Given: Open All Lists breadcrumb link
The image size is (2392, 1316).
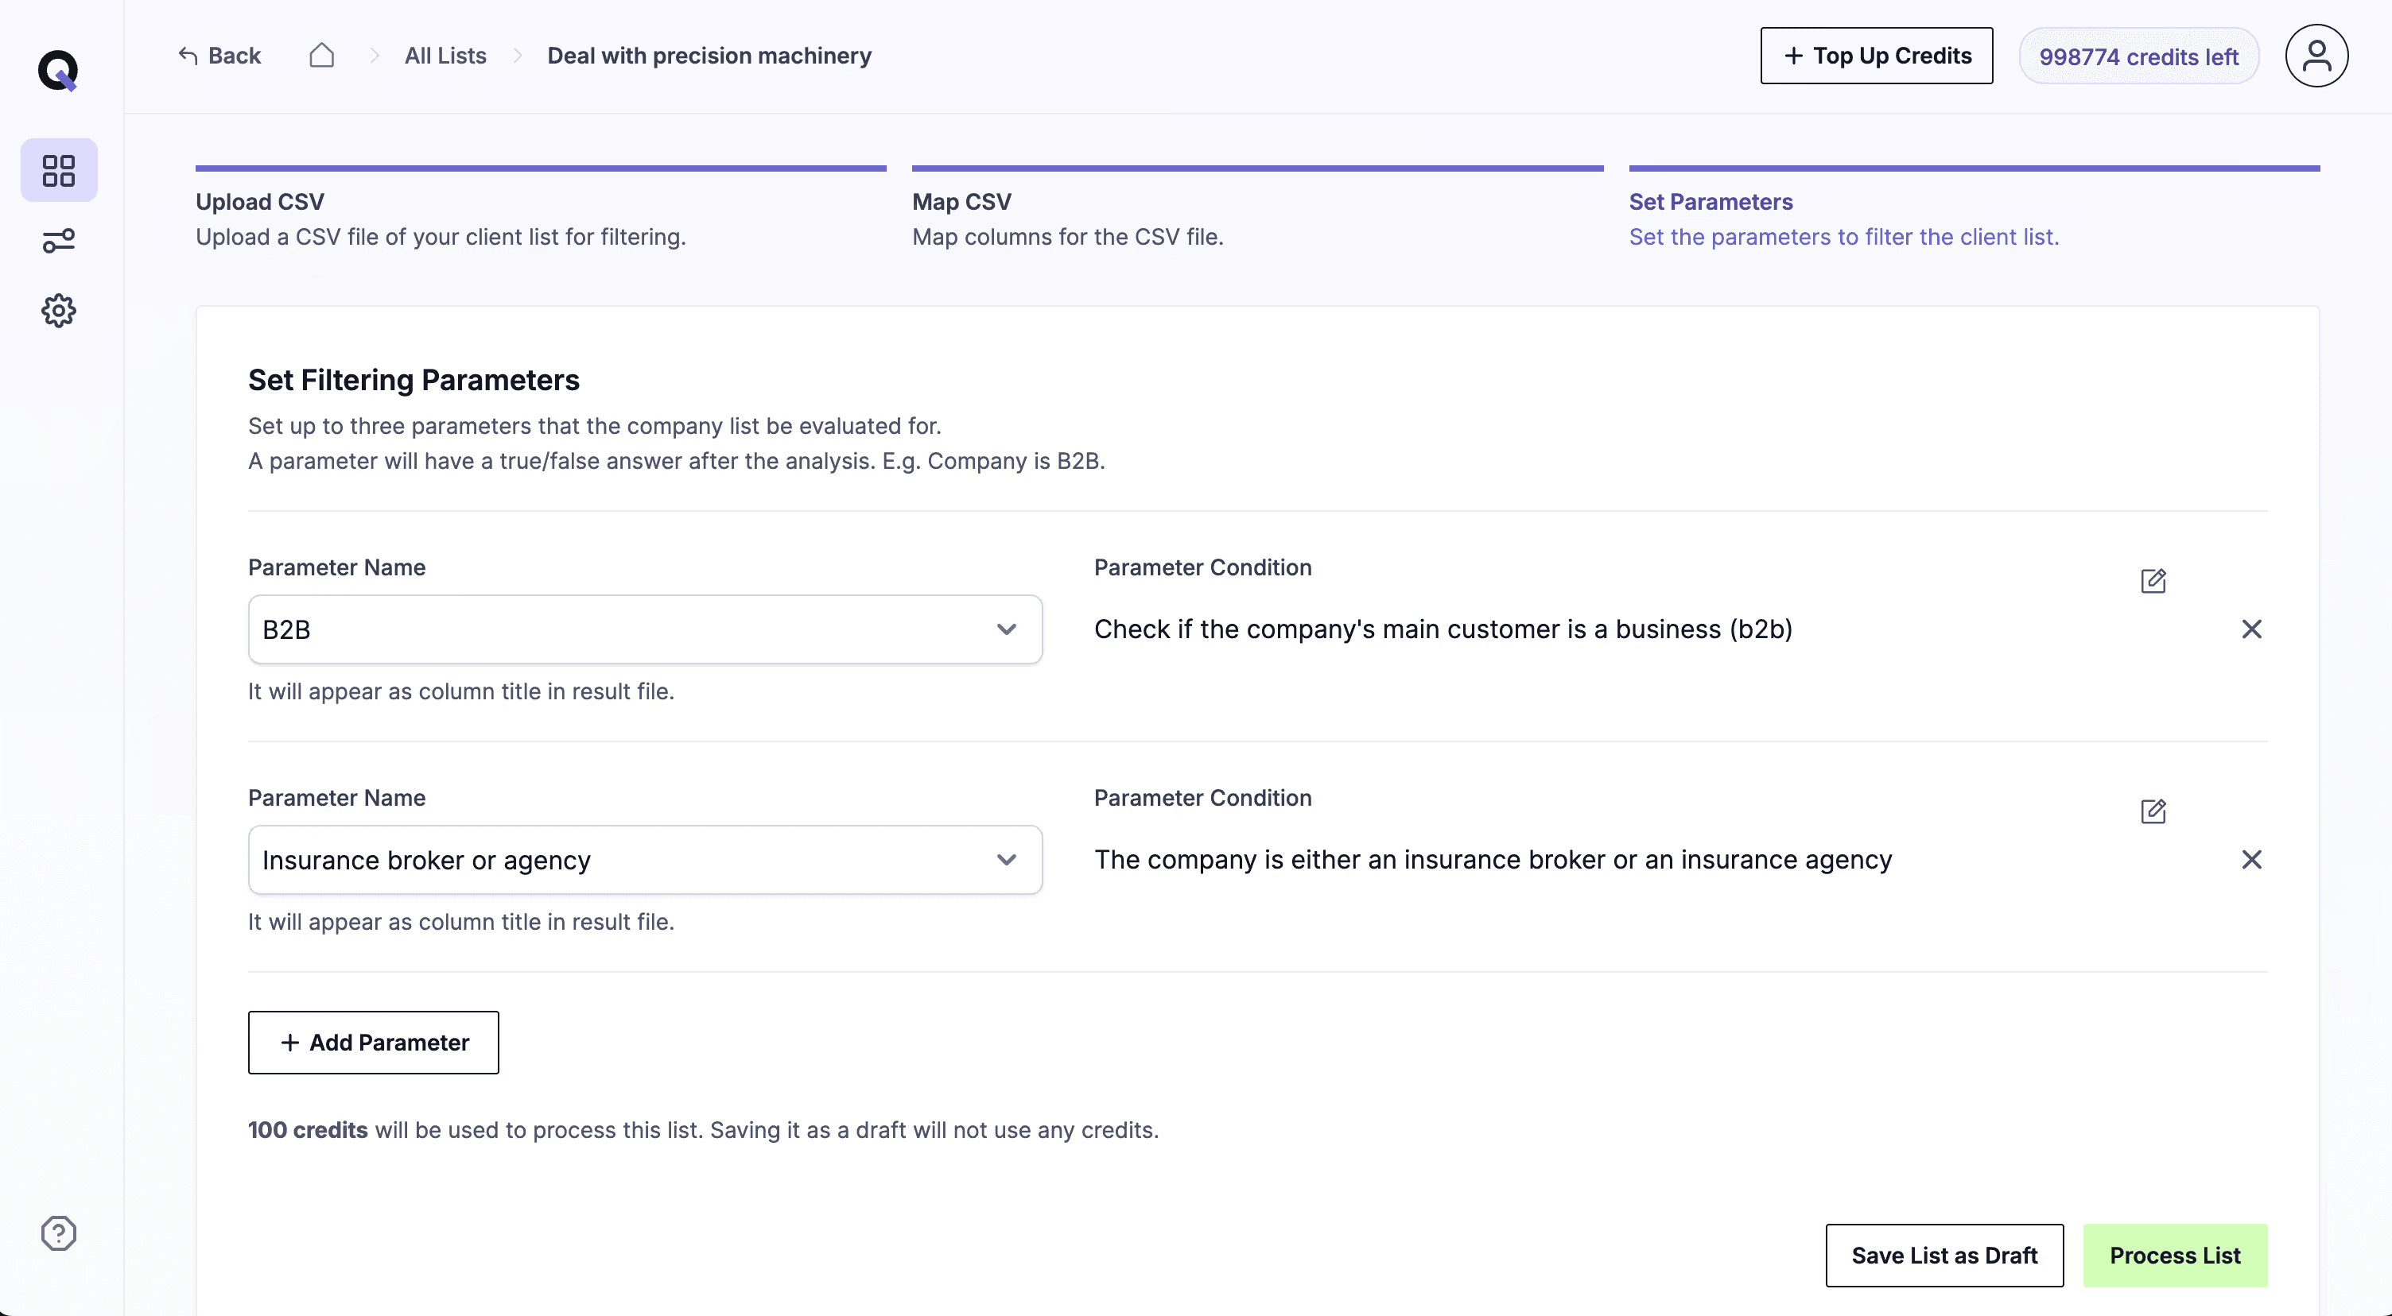Looking at the screenshot, I should pyautogui.click(x=445, y=56).
